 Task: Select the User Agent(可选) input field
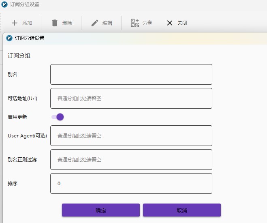pos(131,136)
